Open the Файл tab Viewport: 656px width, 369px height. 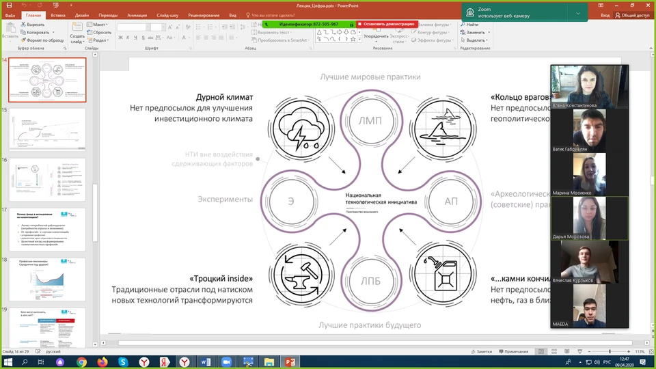click(10, 15)
